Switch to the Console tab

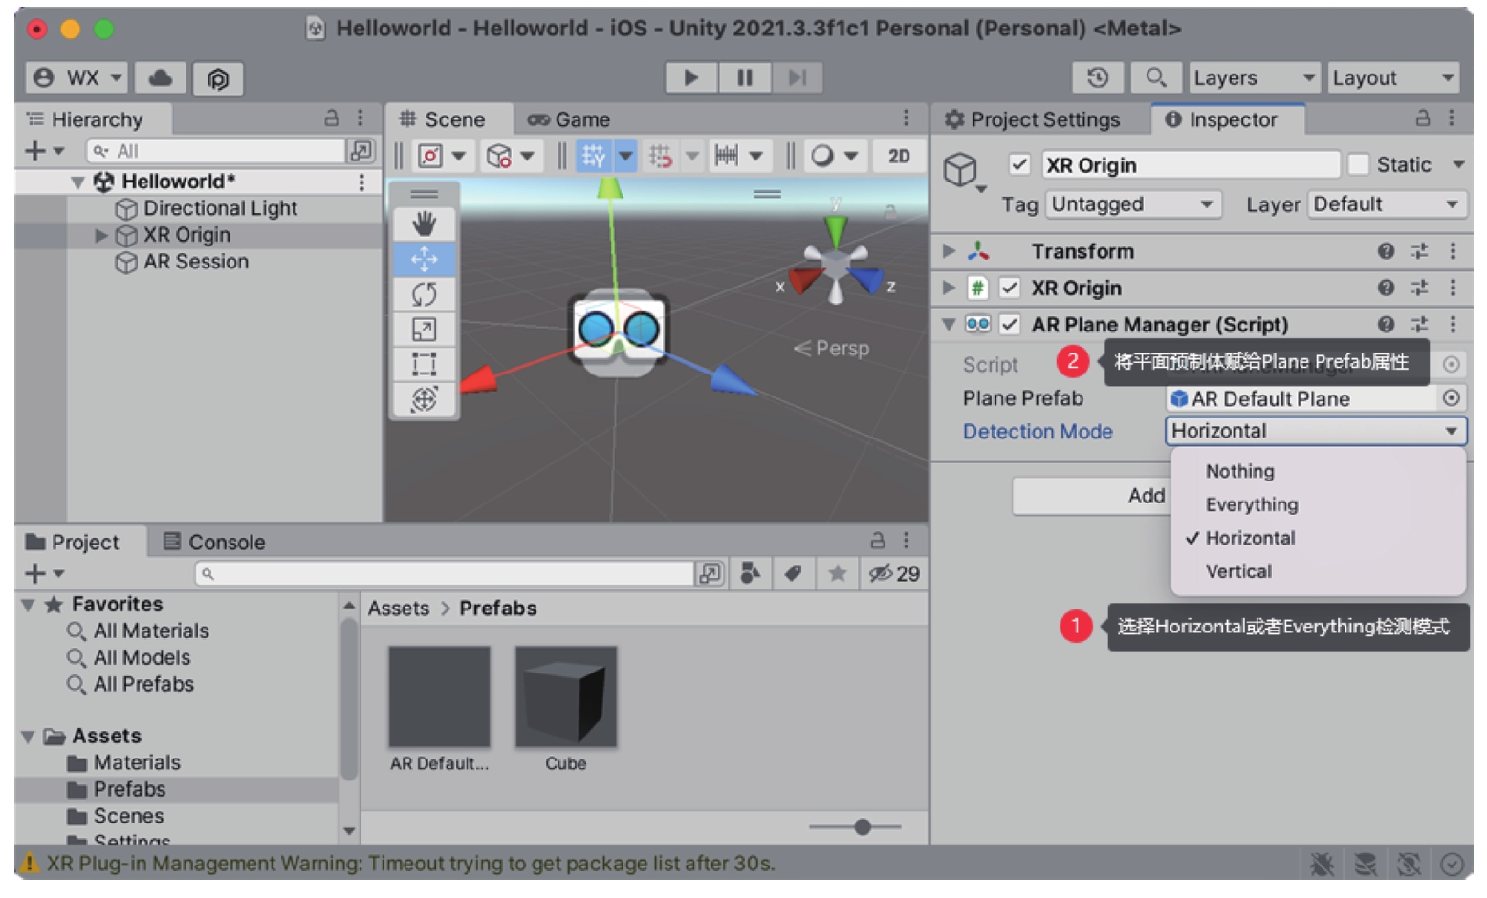coord(213,542)
